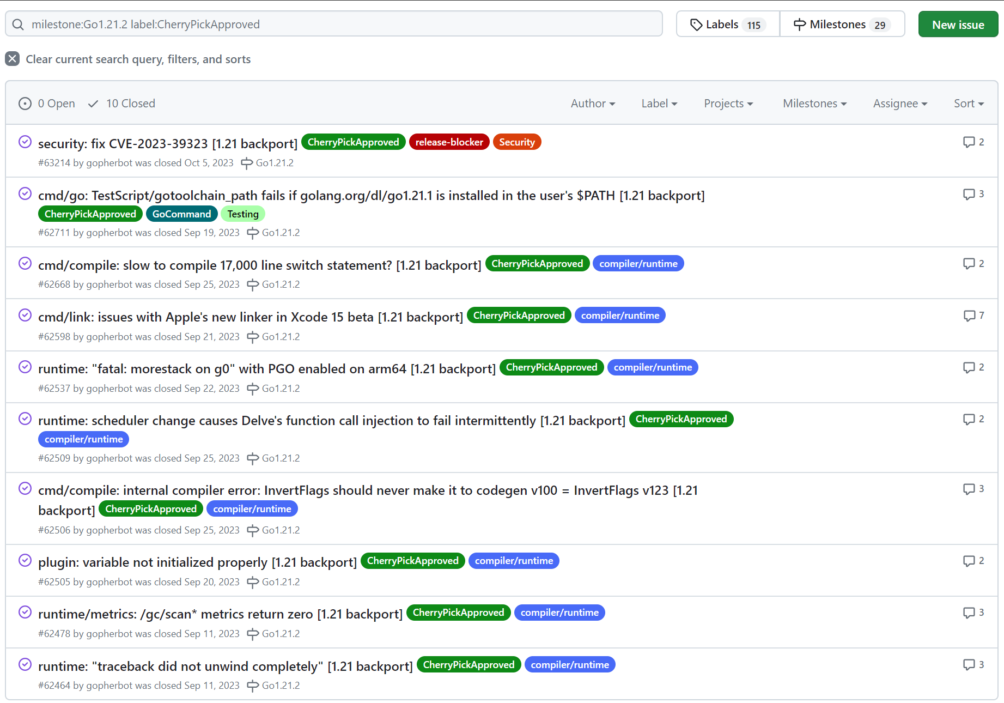Image resolution: width=1004 pixels, height=703 pixels.
Task: Click the comment icon on issue #63214
Action: click(x=968, y=142)
